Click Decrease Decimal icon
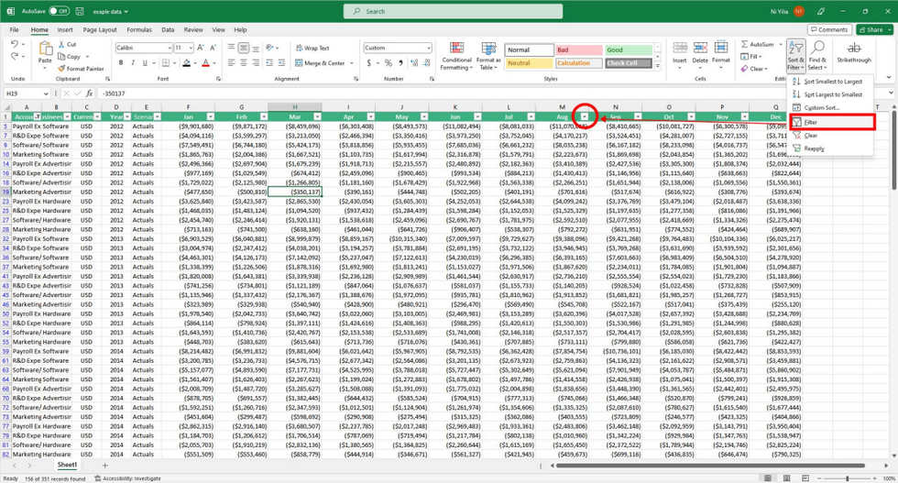This screenshot has height=483, width=898. (427, 63)
